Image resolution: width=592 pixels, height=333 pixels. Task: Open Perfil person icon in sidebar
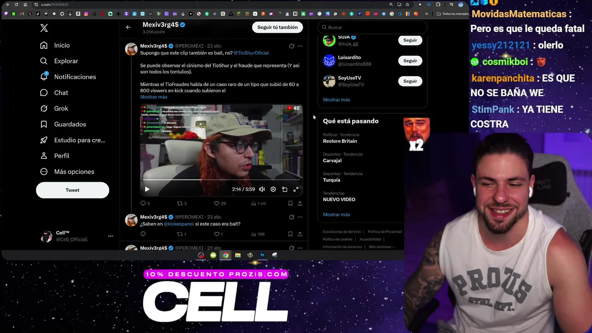tap(44, 156)
